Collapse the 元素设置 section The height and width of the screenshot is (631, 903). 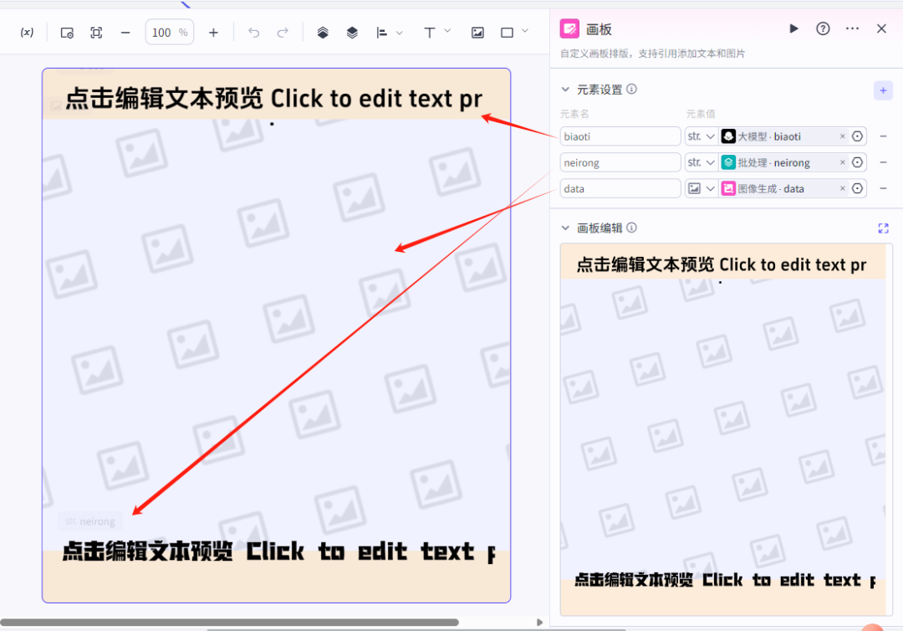tap(565, 90)
